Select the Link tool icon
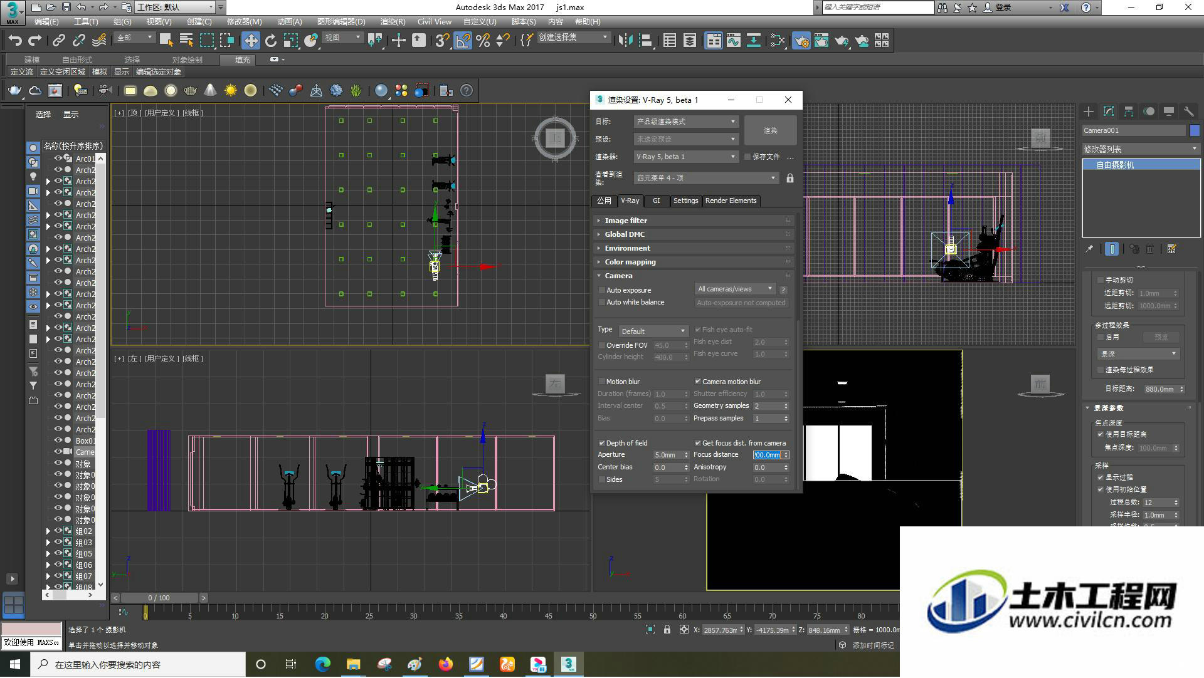Viewport: 1204px width, 678px height. coord(59,41)
